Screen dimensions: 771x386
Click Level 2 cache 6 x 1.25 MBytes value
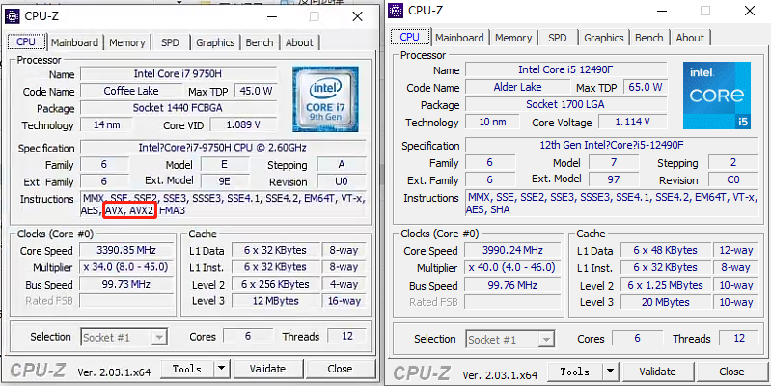click(665, 286)
